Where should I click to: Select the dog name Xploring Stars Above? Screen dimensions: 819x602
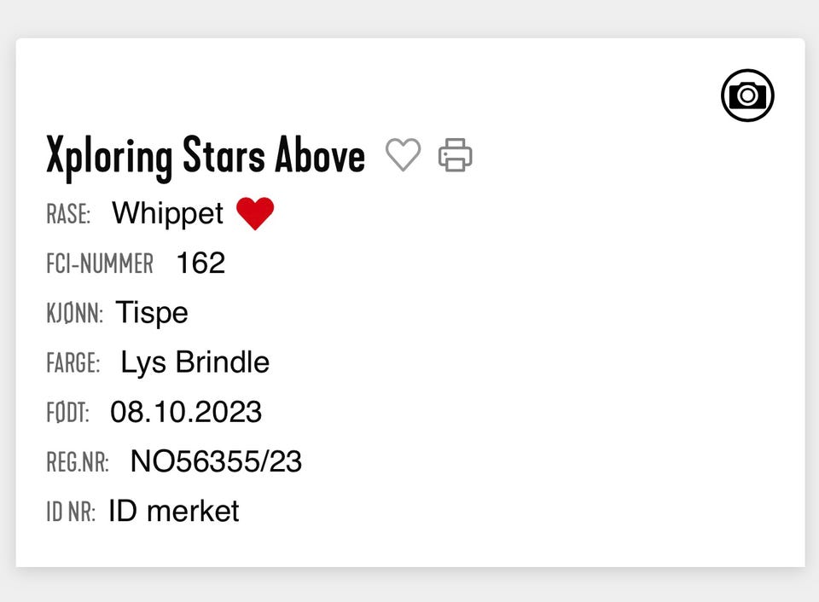[x=206, y=156]
